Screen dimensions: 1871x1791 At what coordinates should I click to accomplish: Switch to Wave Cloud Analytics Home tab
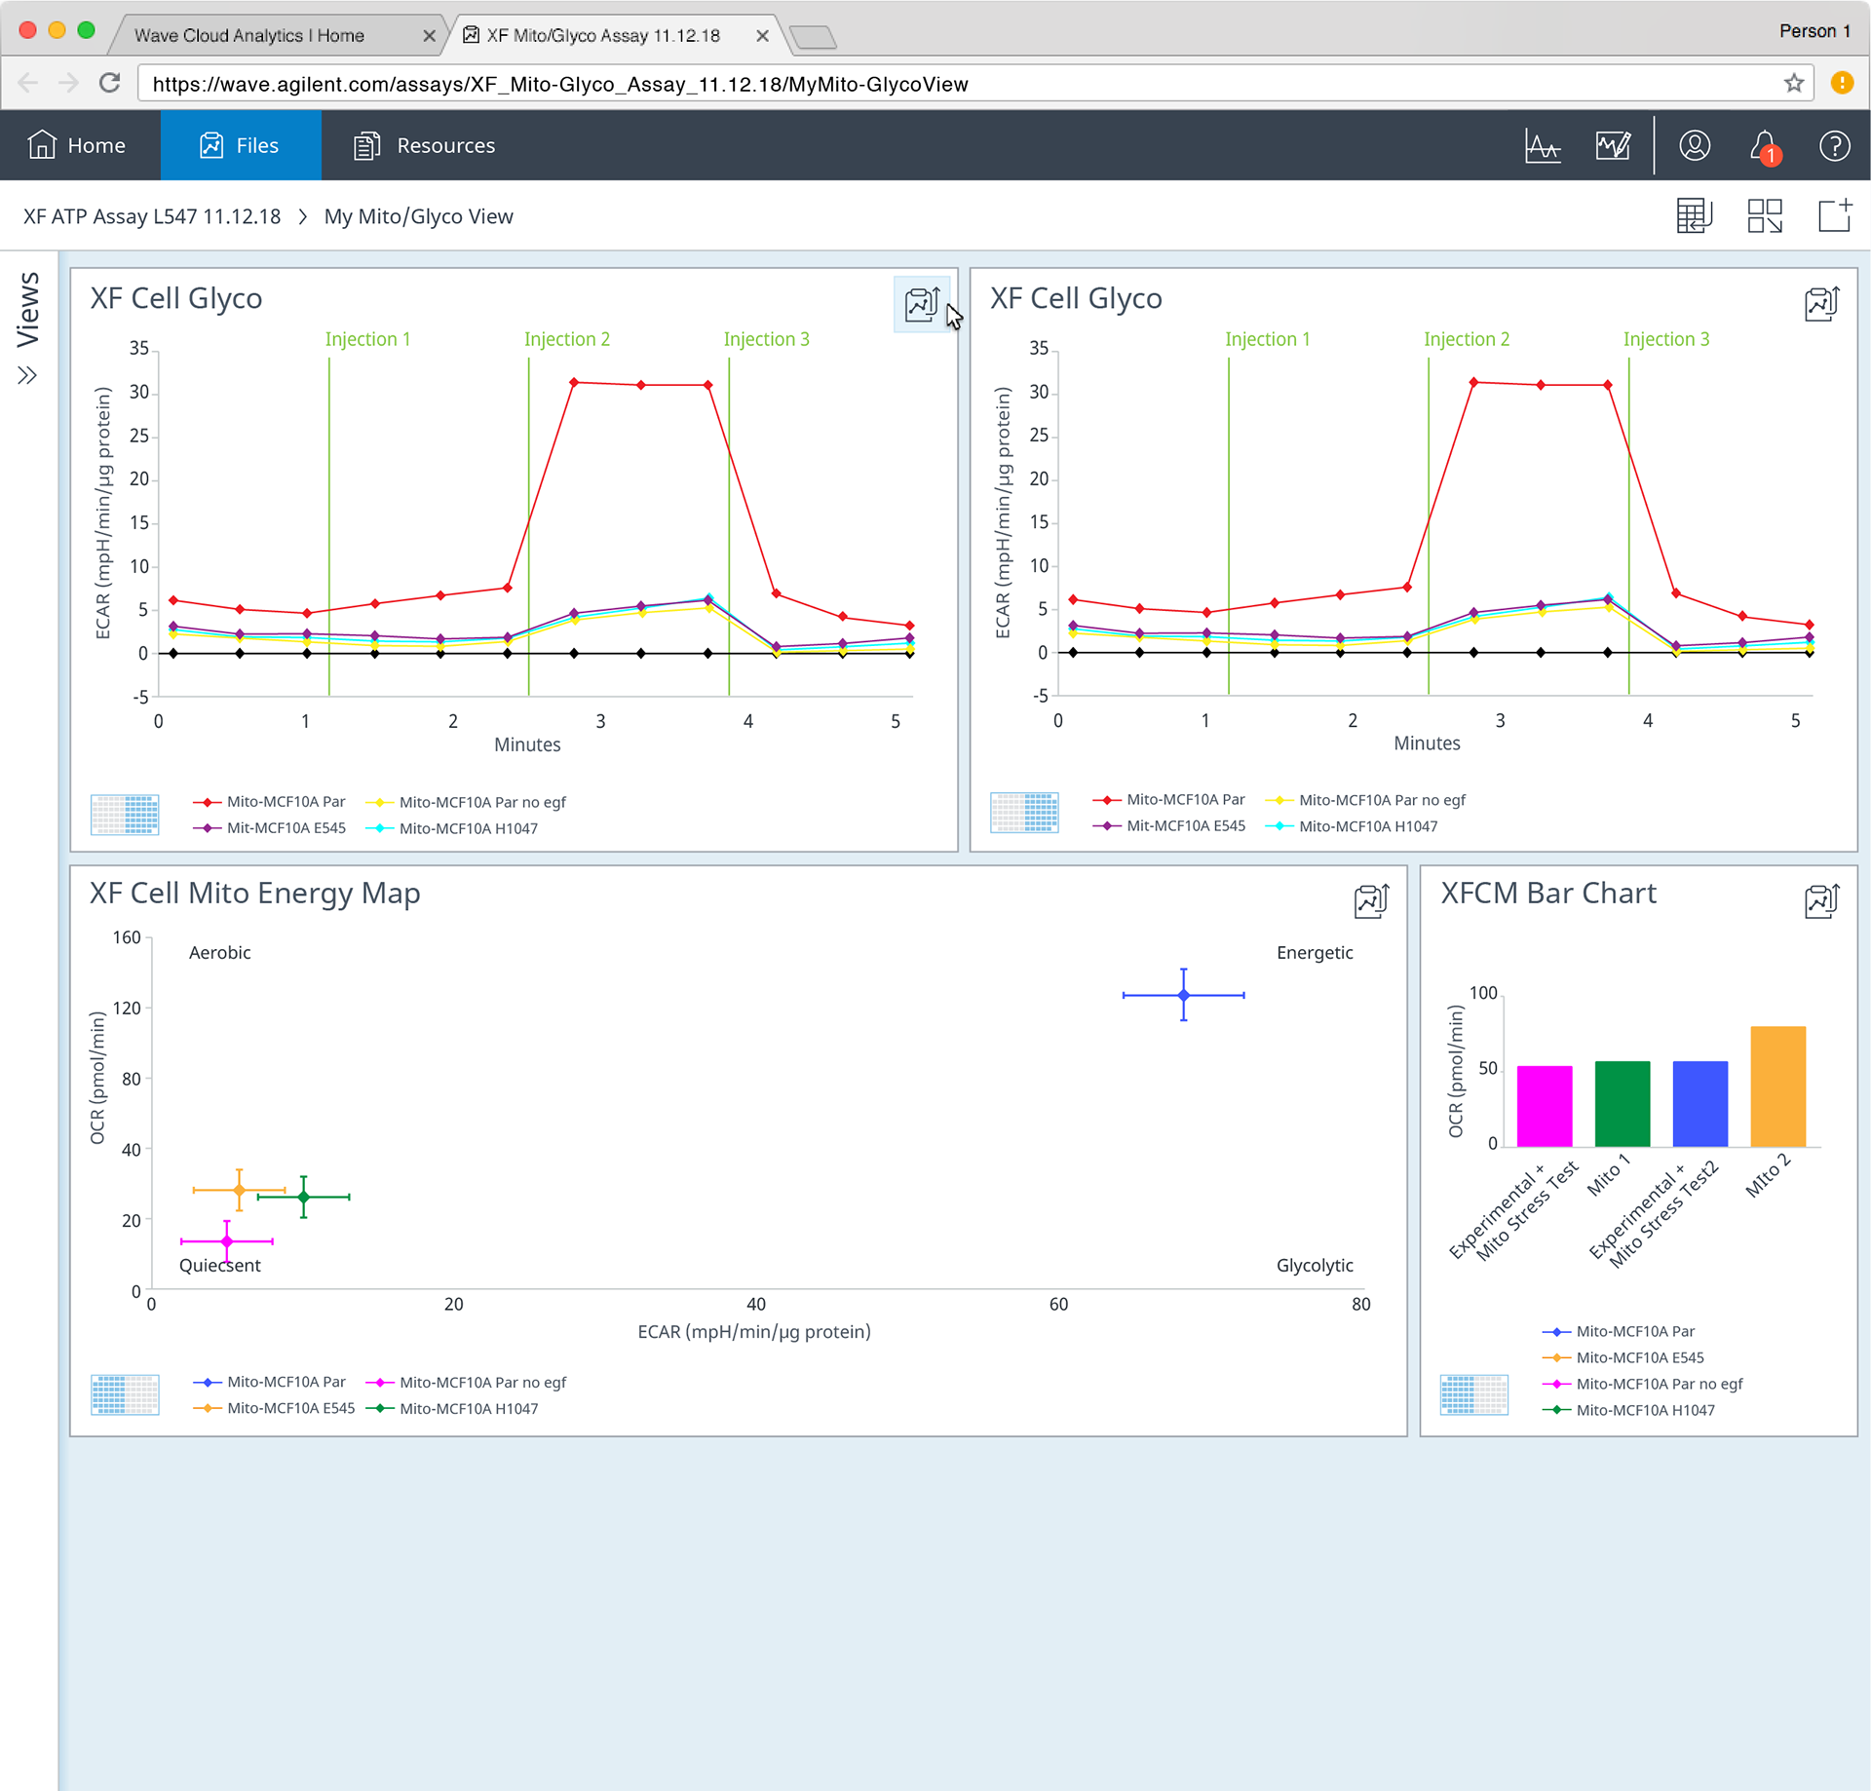(x=249, y=35)
